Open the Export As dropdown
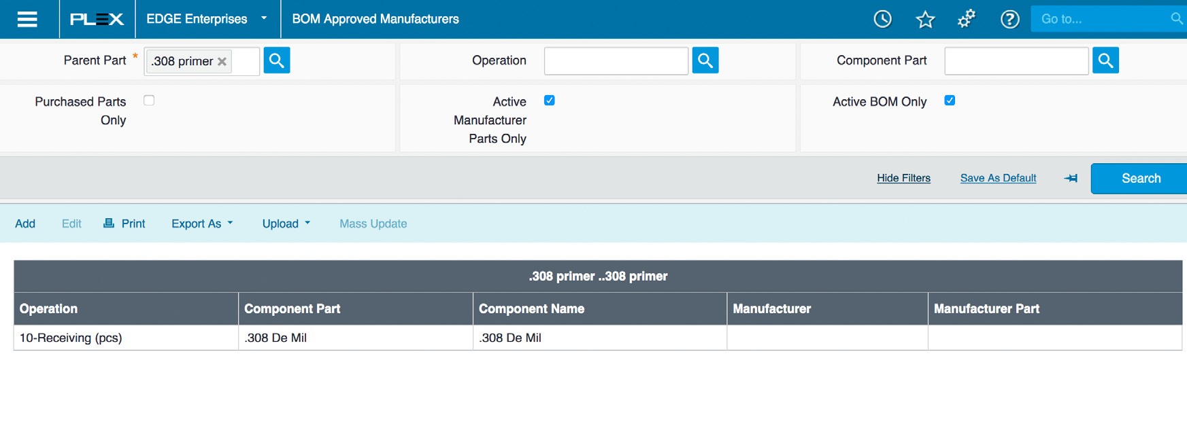This screenshot has width=1187, height=426. tap(202, 224)
